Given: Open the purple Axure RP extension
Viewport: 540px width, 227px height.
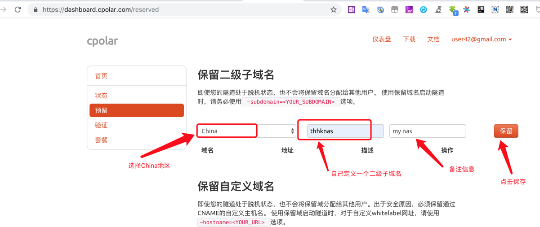Looking at the screenshot, I should (409, 9).
